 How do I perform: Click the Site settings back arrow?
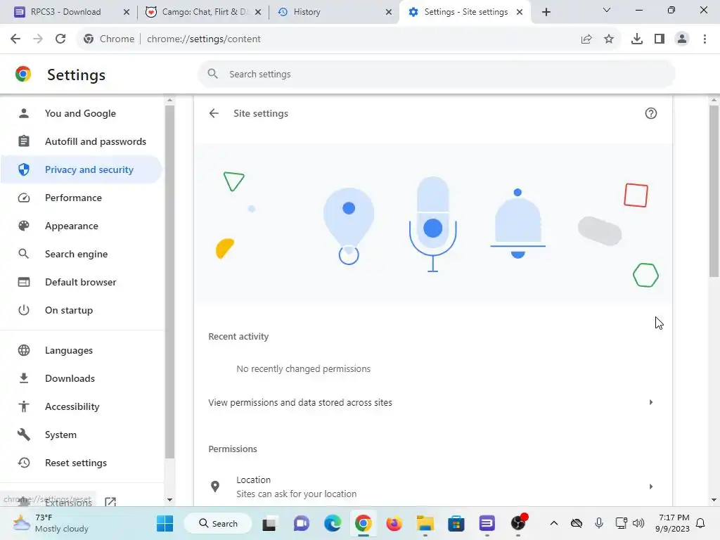pyautogui.click(x=214, y=113)
